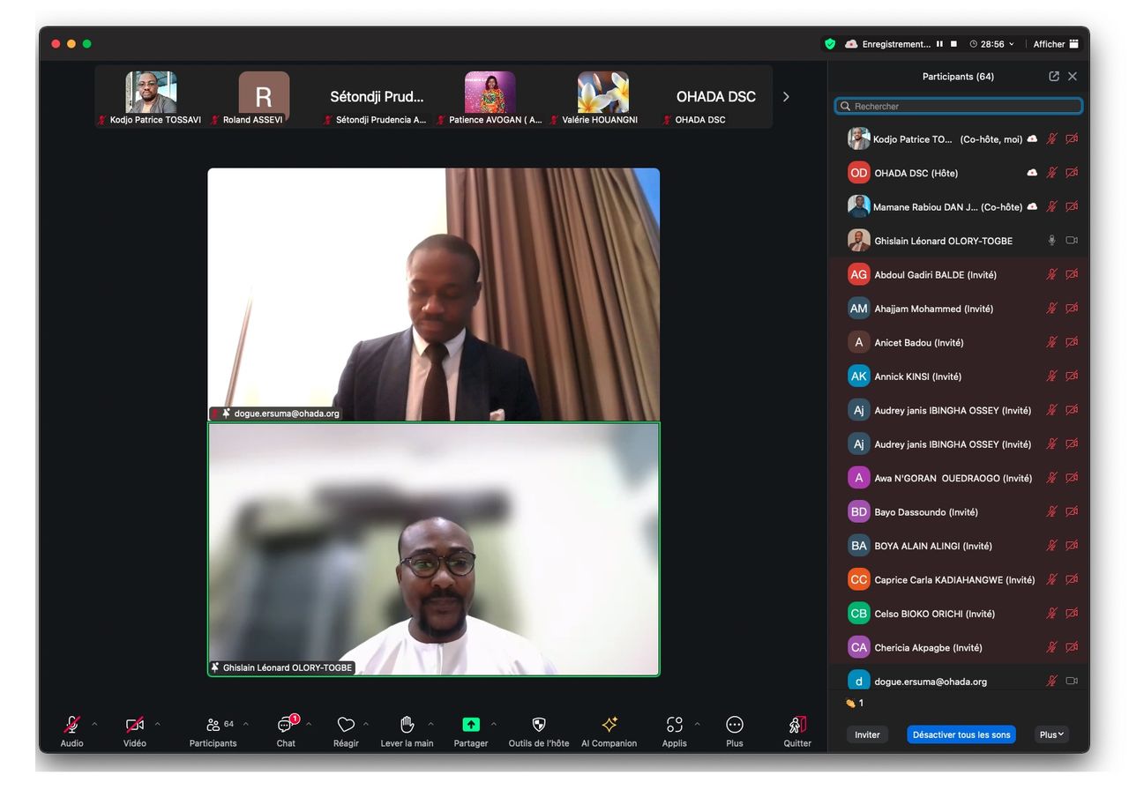
Task: Click Mamane Rabiou DAN cloud recording icon
Action: coord(1032,206)
